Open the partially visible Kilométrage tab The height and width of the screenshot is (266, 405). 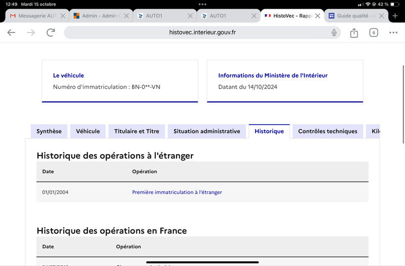373,131
